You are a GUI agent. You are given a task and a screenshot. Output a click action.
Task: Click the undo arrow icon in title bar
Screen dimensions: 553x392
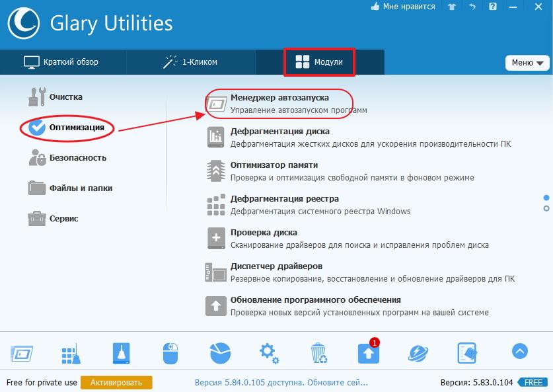click(x=472, y=7)
